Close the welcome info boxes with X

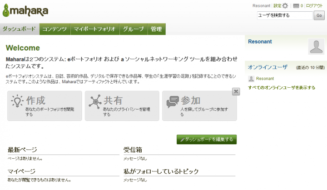pyautogui.click(x=236, y=91)
